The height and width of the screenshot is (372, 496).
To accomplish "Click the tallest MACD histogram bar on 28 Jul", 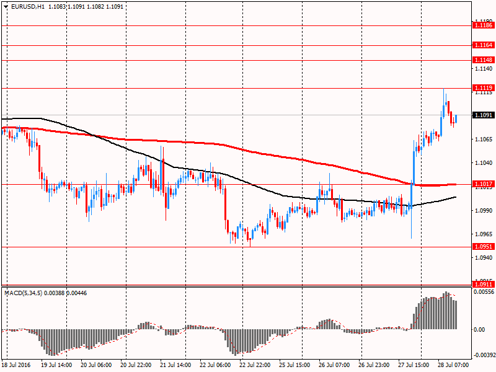I will pyautogui.click(x=446, y=311).
